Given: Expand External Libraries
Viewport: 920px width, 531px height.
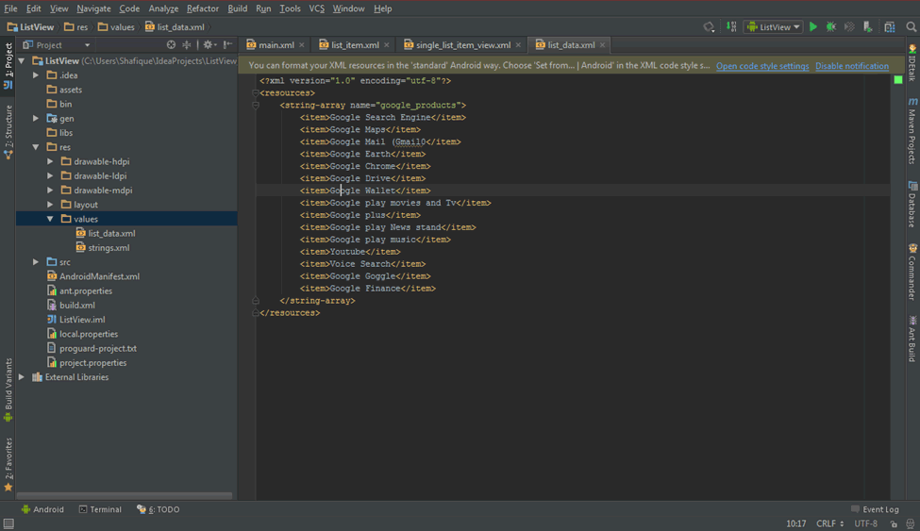Looking at the screenshot, I should (x=22, y=376).
